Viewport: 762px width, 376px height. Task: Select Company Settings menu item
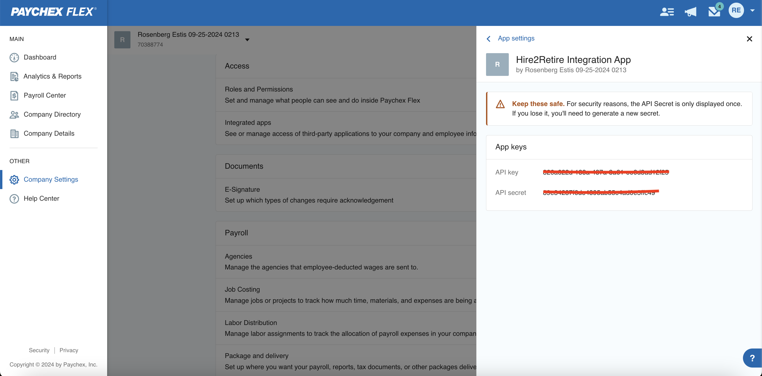pyautogui.click(x=51, y=179)
